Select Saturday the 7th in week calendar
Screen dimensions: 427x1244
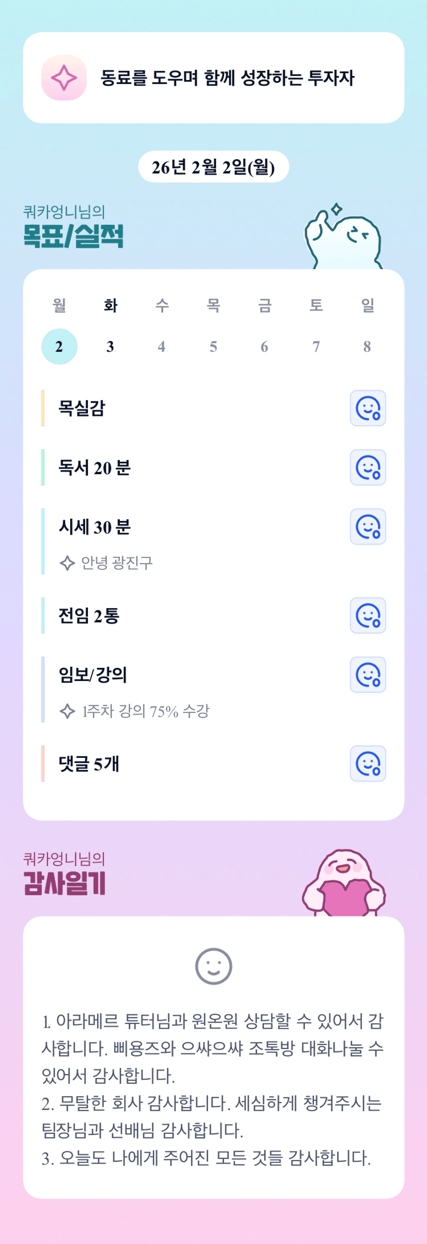(316, 347)
